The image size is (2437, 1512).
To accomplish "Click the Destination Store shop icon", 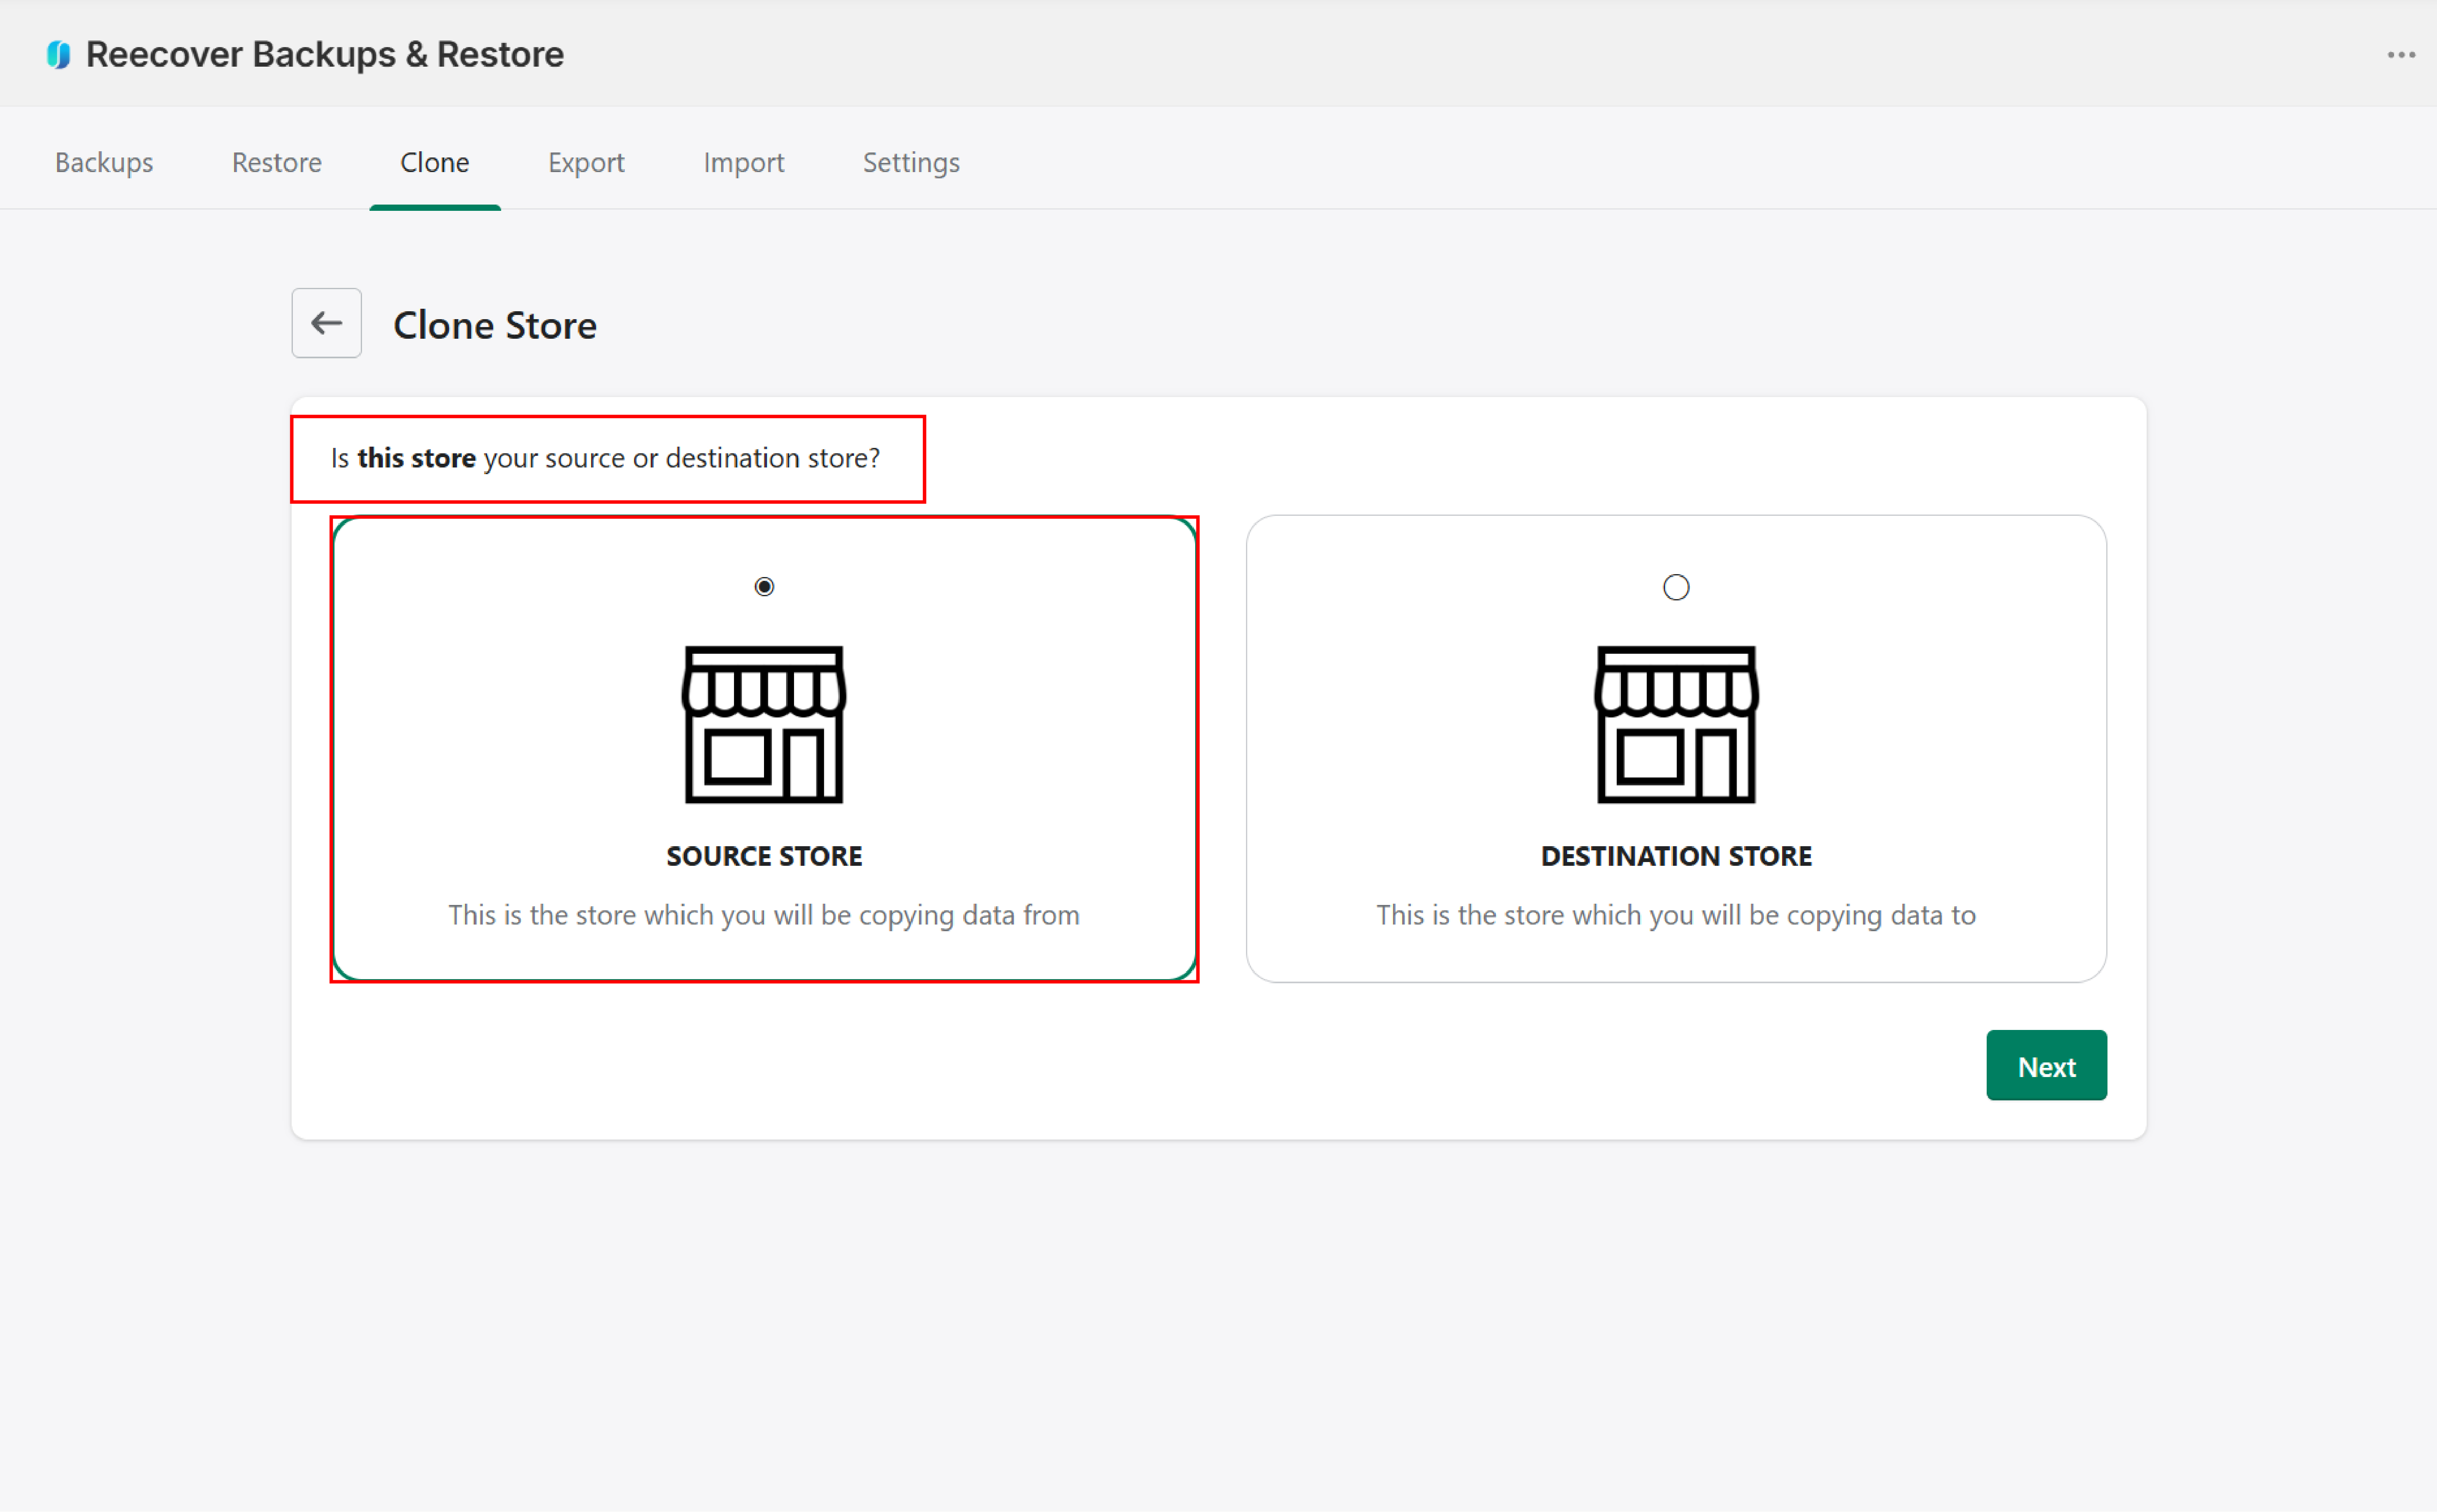I will pyautogui.click(x=1675, y=724).
